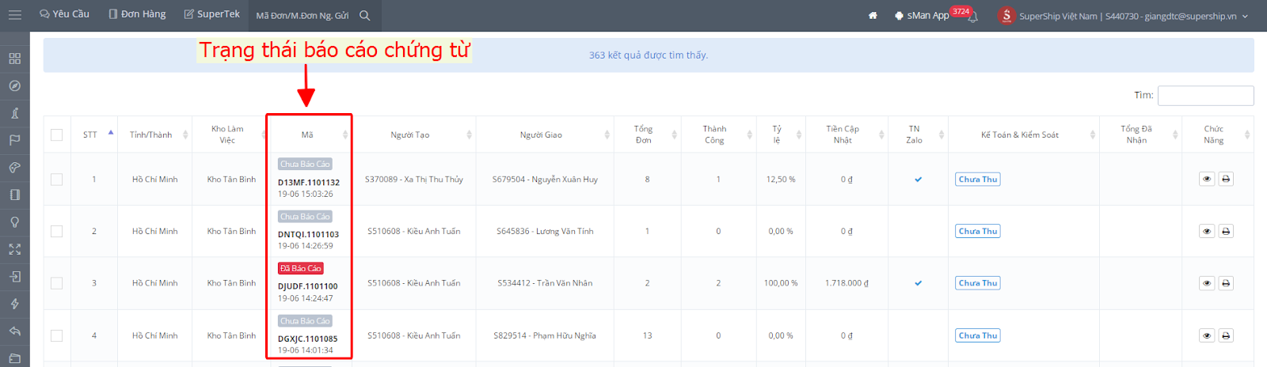Open the sMan App link
The image size is (1267, 367).
[x=921, y=15]
